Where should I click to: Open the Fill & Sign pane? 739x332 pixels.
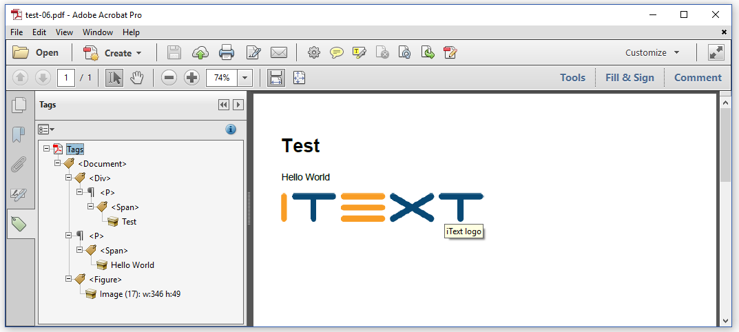tap(629, 78)
